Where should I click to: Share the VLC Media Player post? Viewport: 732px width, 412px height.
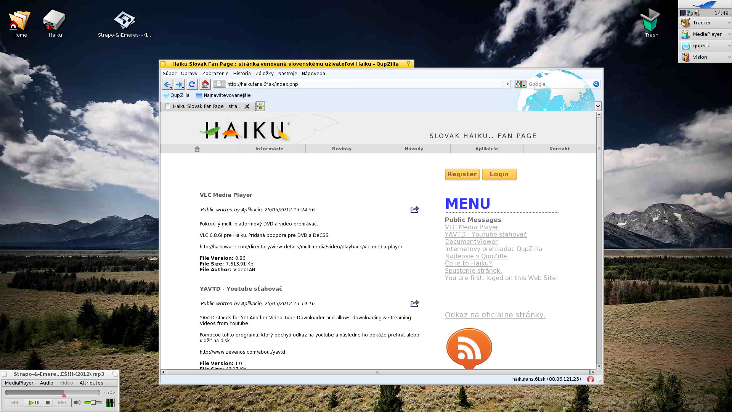[x=415, y=210]
